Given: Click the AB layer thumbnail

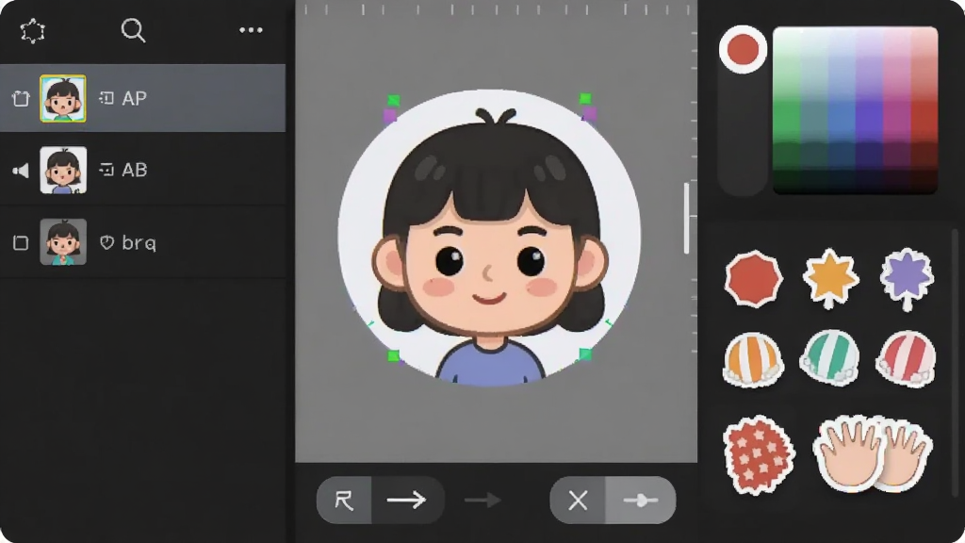Looking at the screenshot, I should click(x=63, y=171).
